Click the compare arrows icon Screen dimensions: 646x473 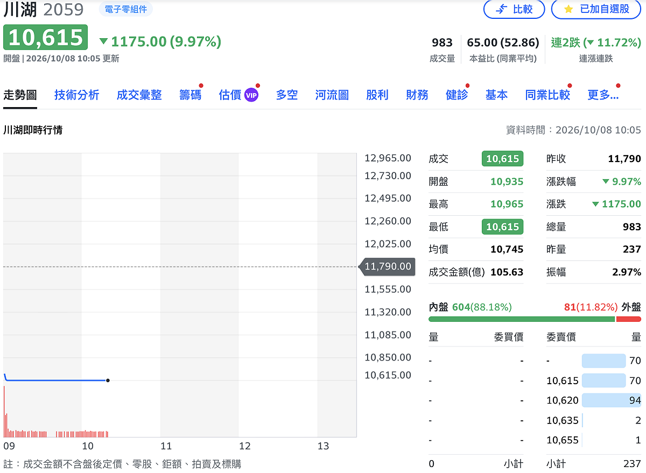(x=501, y=9)
